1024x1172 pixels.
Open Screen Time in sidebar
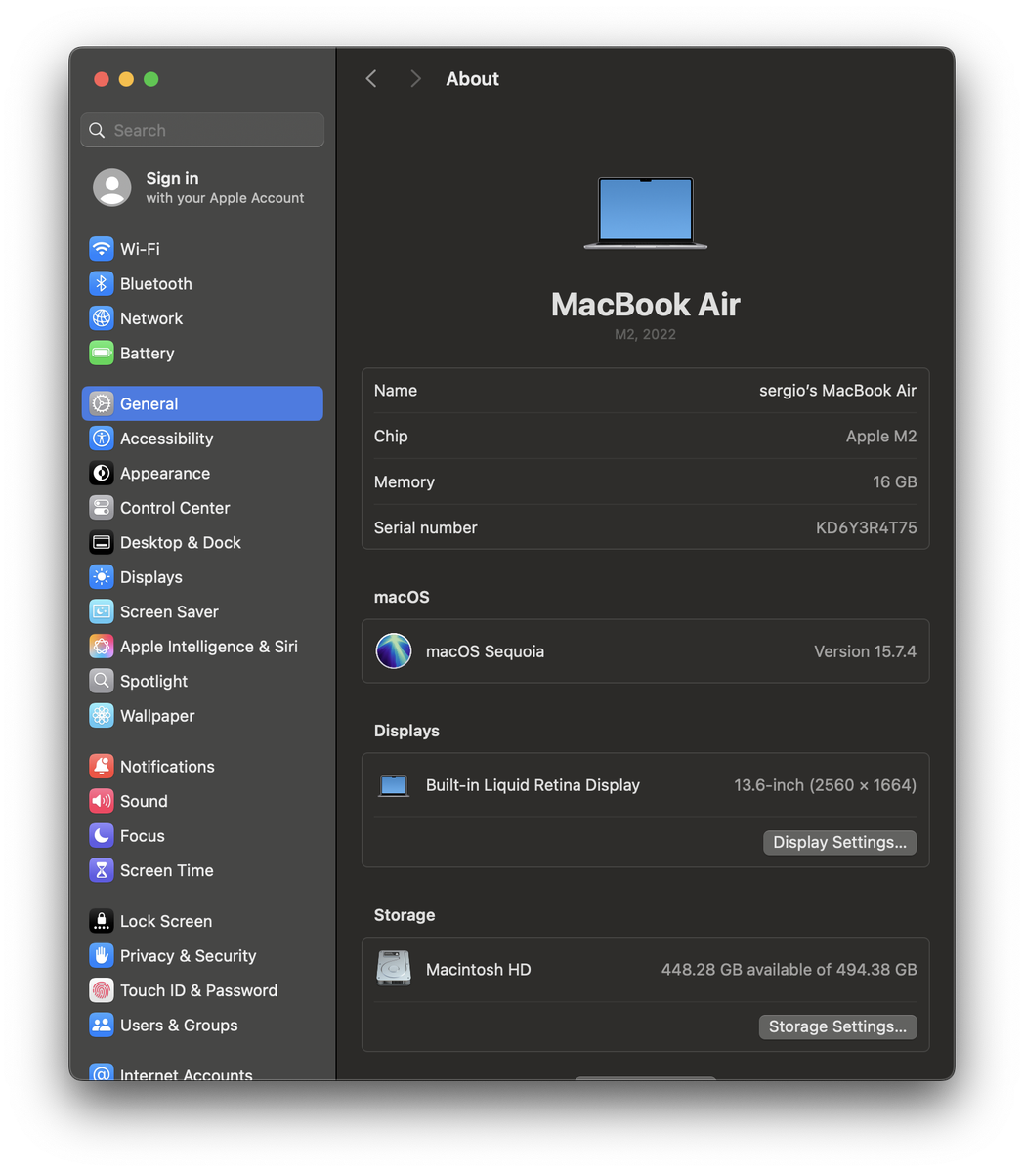[166, 870]
